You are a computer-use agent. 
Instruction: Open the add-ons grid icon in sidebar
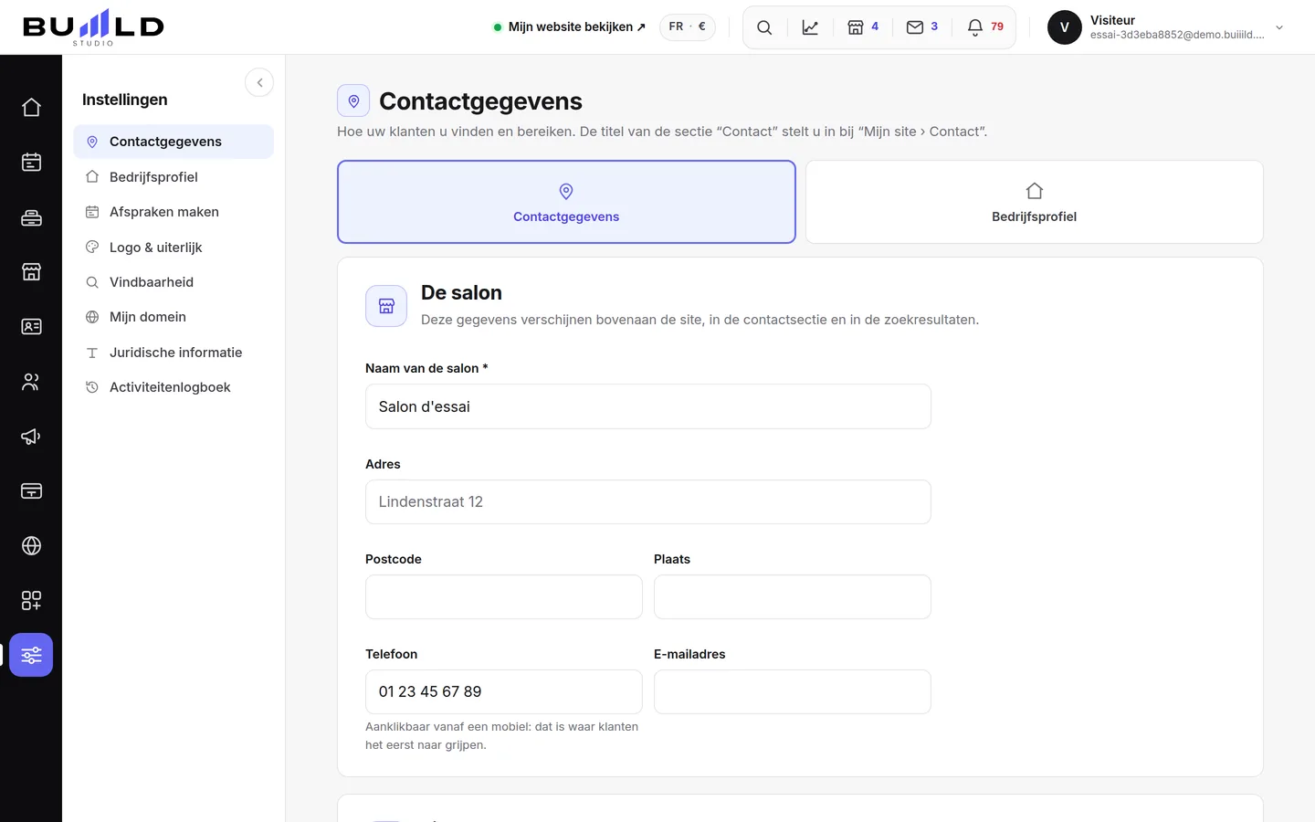31,601
